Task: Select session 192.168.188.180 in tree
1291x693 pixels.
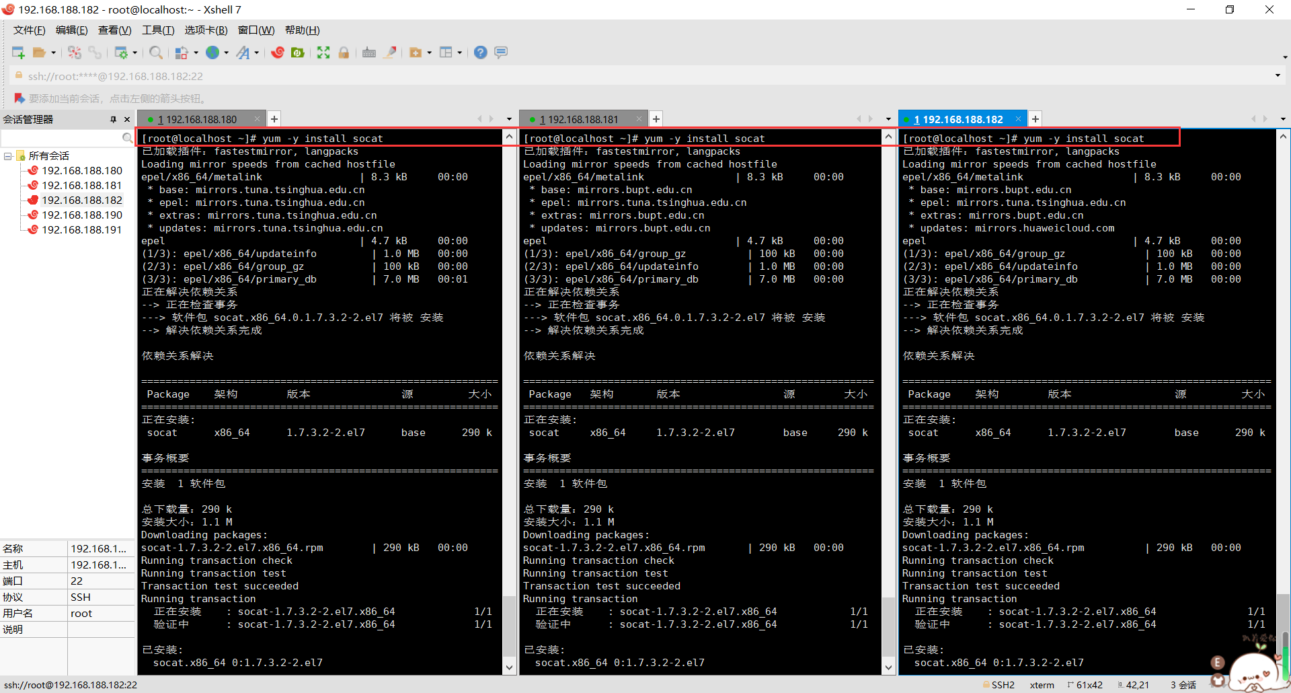Action: point(82,171)
